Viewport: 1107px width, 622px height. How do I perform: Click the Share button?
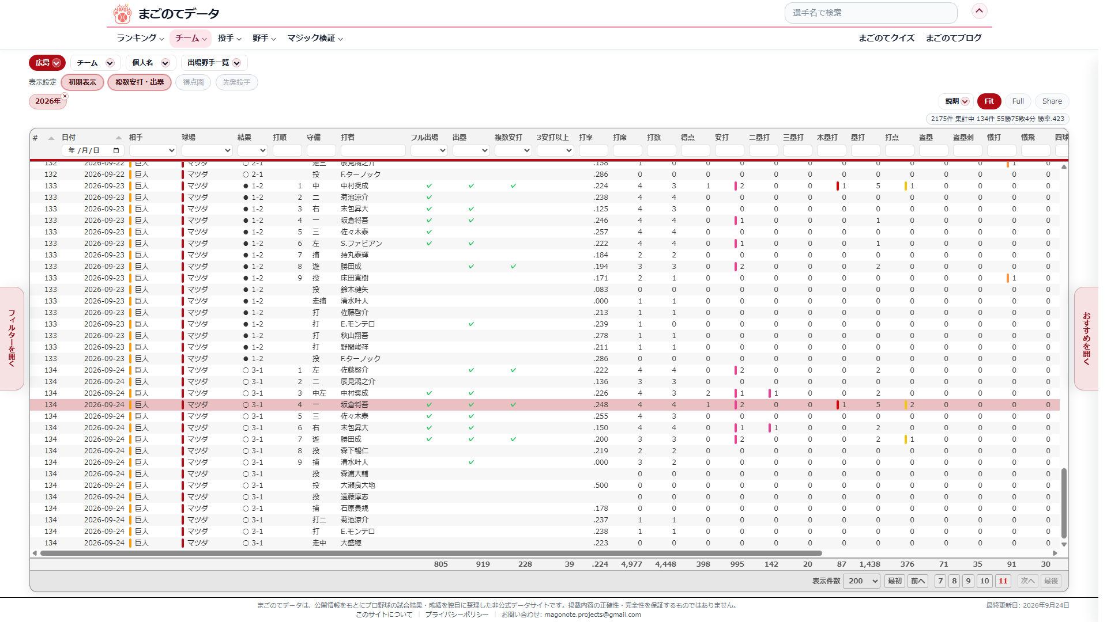pyautogui.click(x=1052, y=101)
